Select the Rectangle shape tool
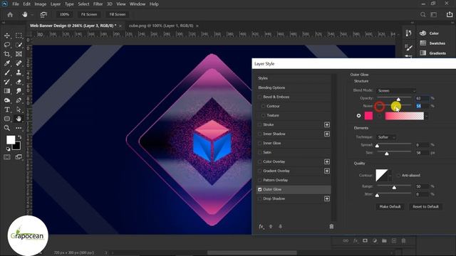This screenshot has height=256, width=456. coord(7,119)
